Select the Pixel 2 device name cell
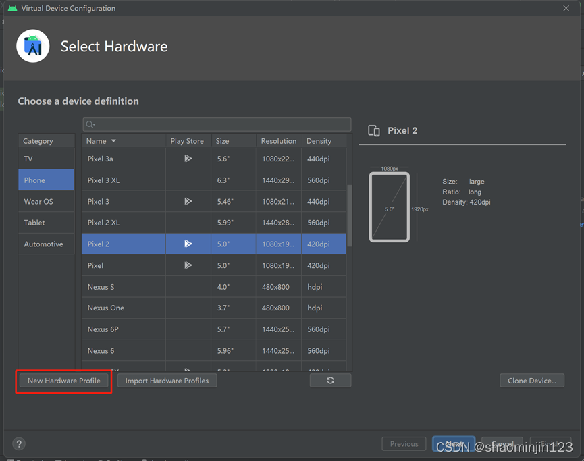584x461 pixels. (x=124, y=244)
